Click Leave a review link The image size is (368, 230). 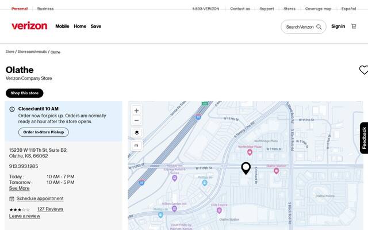pyautogui.click(x=25, y=216)
